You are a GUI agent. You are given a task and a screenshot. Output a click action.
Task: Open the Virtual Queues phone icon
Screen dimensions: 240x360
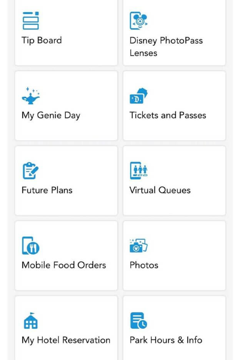138,170
